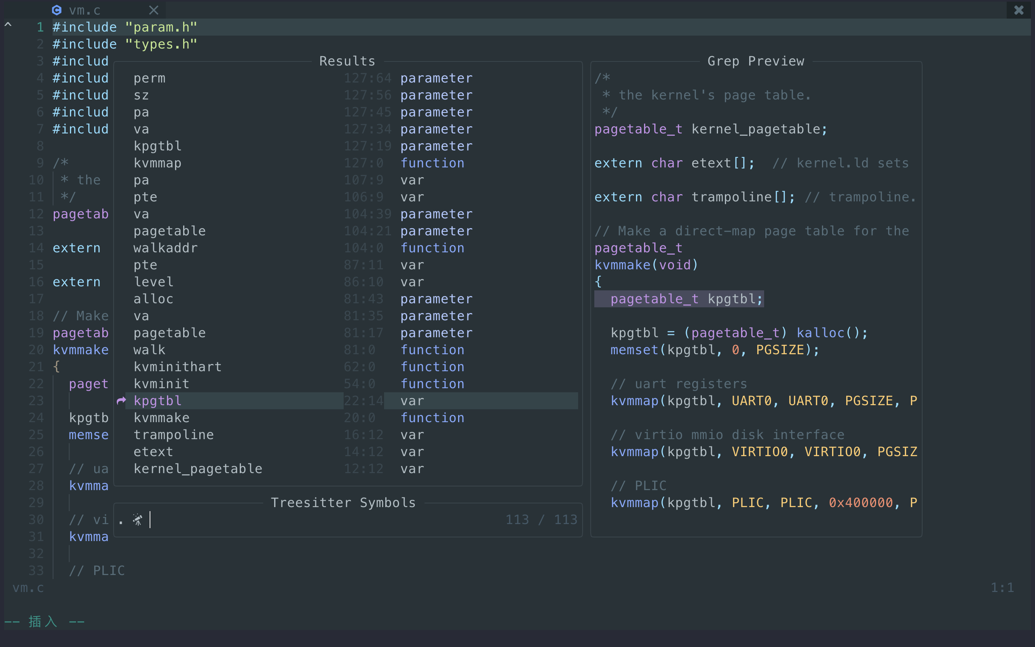Viewport: 1035px width, 647px height.
Task: Select the highlighted kpgtbl var at 22:14
Action: [x=348, y=400]
